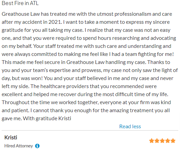The height and width of the screenshot is (151, 180).
Task: Select the fifth orange rating star
Action: point(173,141)
